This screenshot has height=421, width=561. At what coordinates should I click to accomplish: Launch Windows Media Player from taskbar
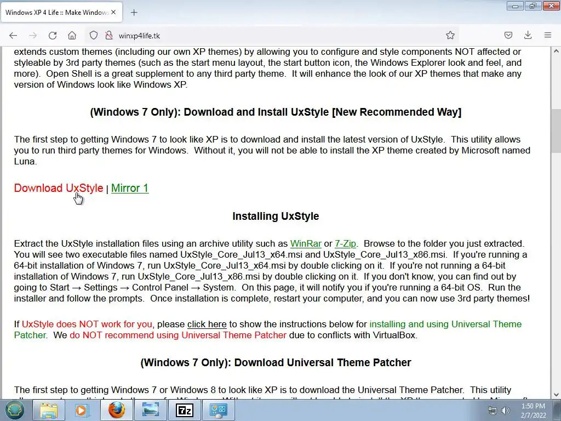[82, 410]
